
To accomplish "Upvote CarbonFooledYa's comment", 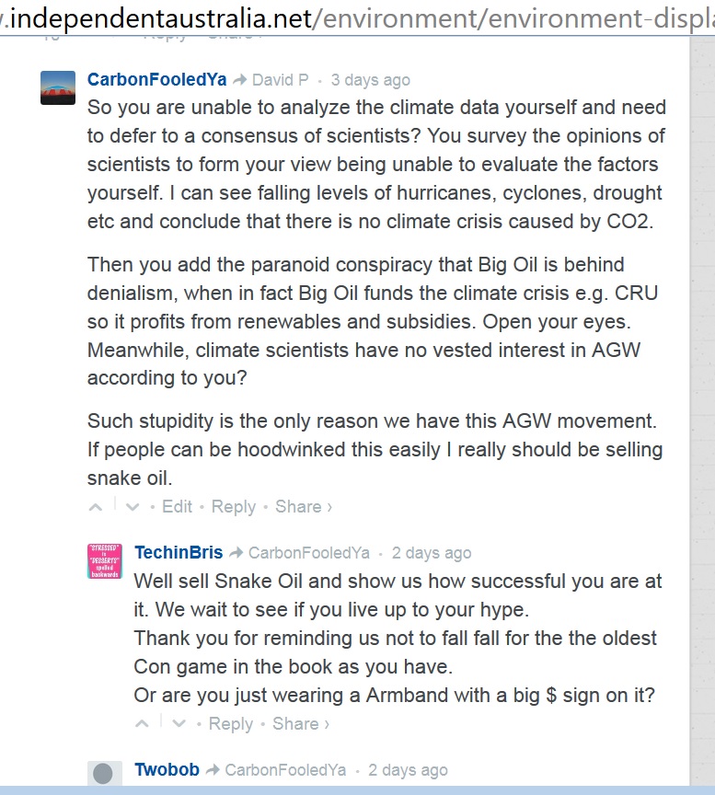I will point(96,506).
